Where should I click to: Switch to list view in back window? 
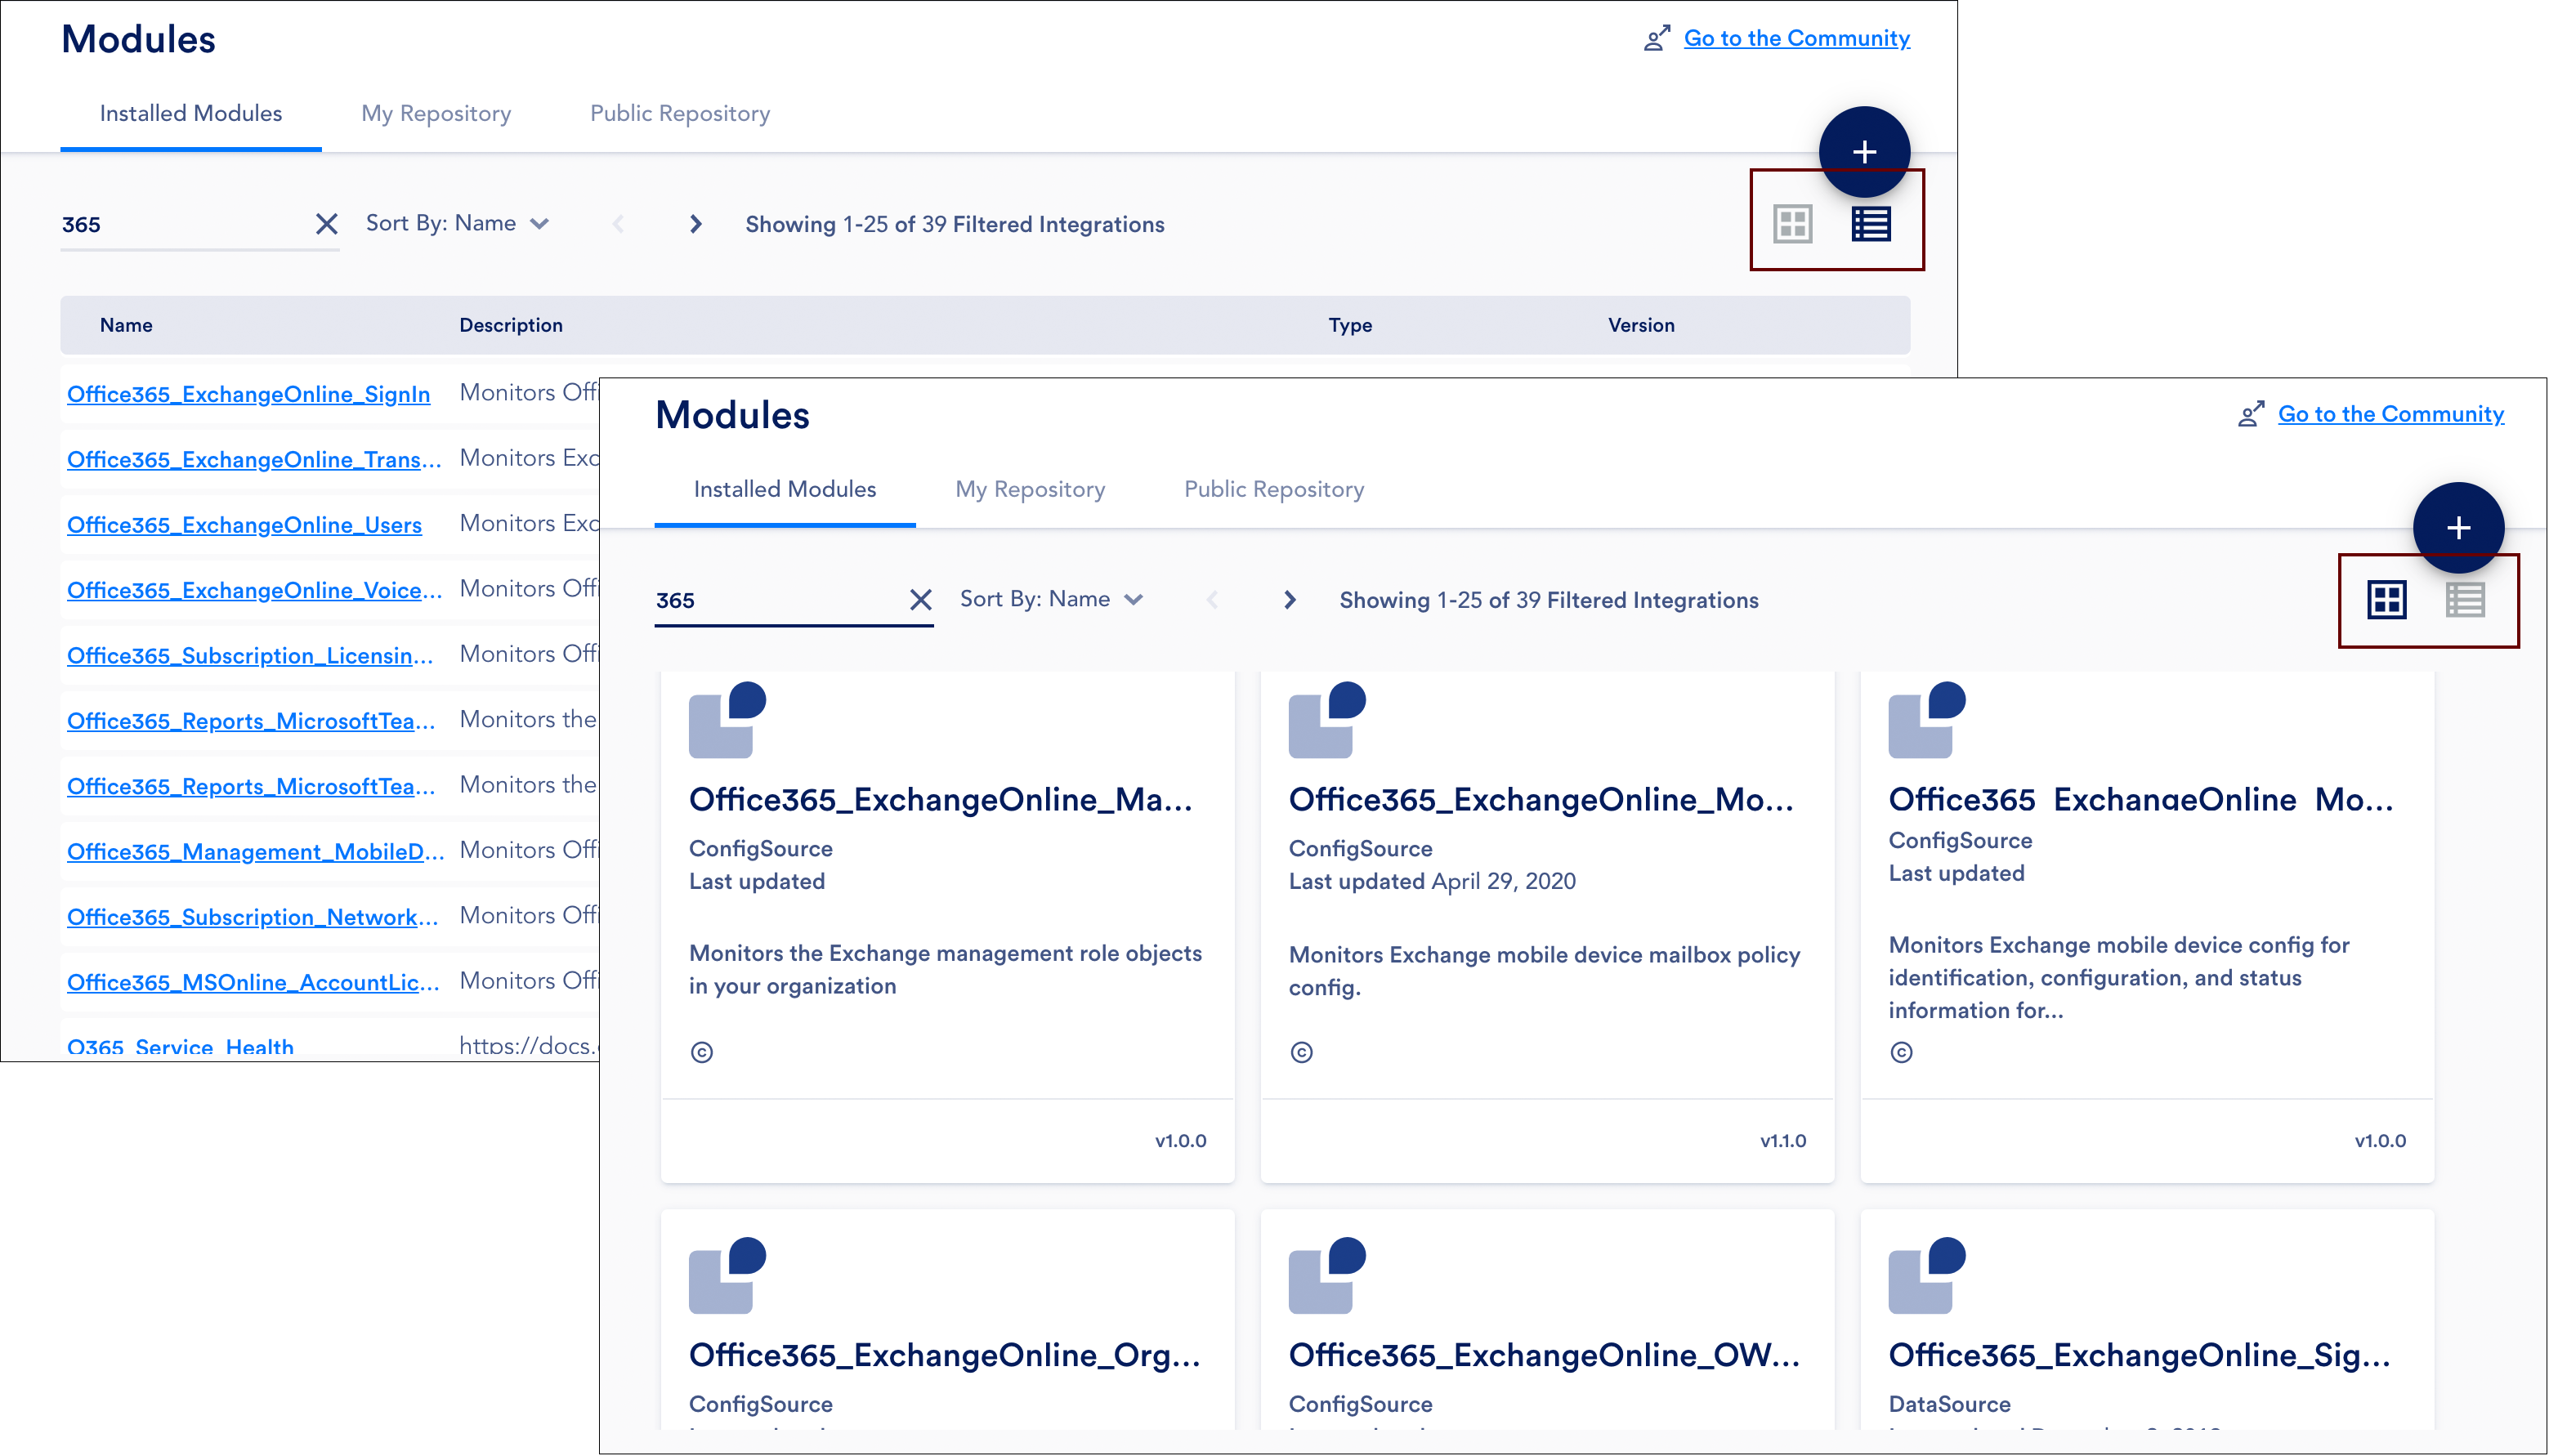pos(1870,224)
